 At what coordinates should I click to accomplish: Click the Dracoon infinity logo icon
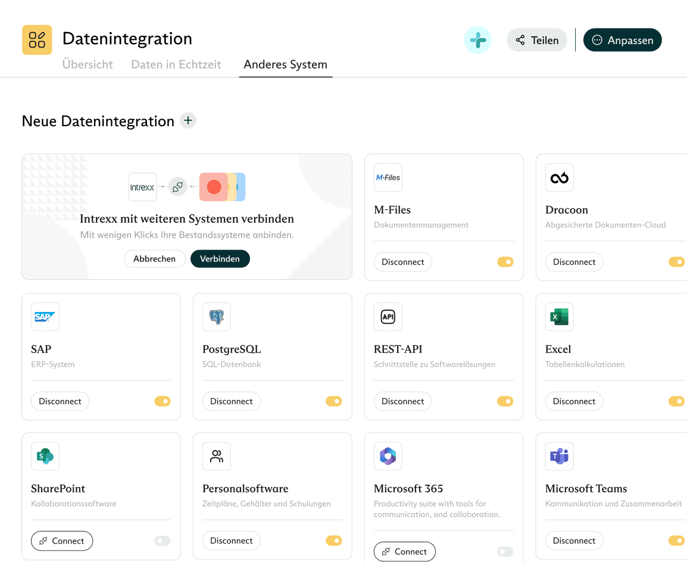pos(560,177)
